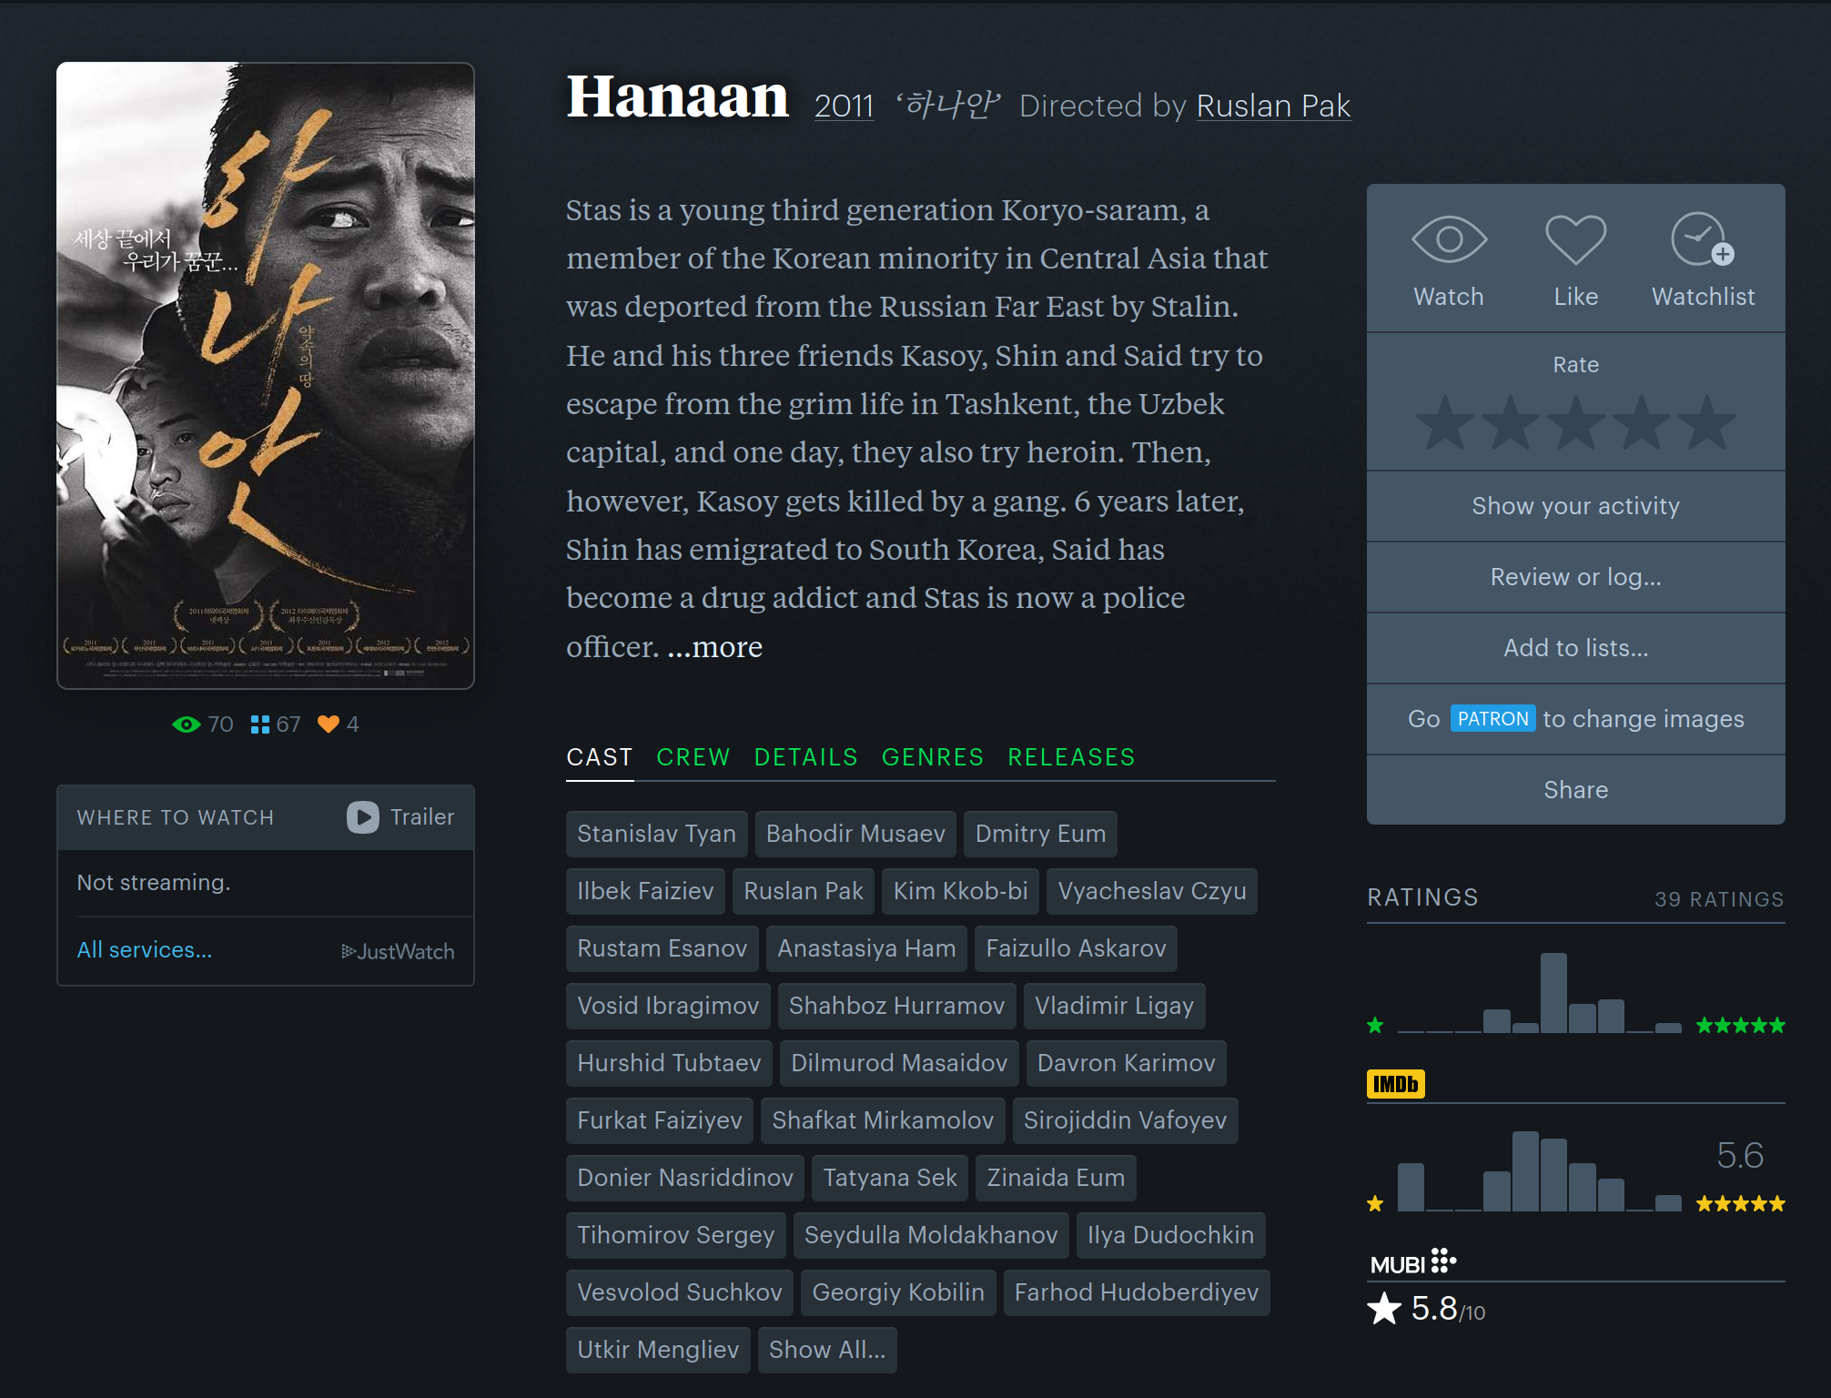
Task: Open cast member Ruslan Pak
Action: [804, 891]
